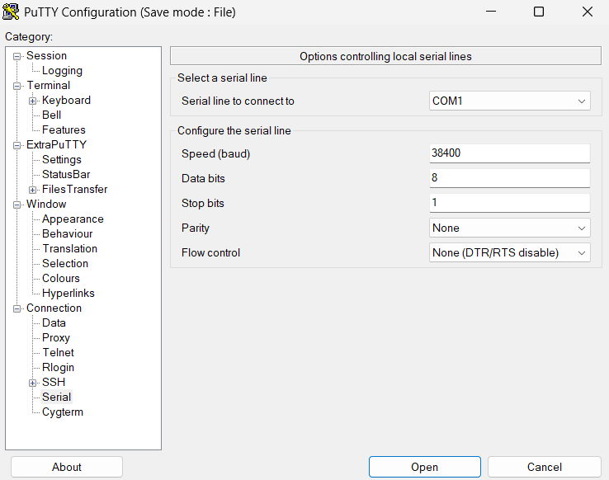Select the Rlogin category
The width and height of the screenshot is (609, 480).
click(58, 367)
